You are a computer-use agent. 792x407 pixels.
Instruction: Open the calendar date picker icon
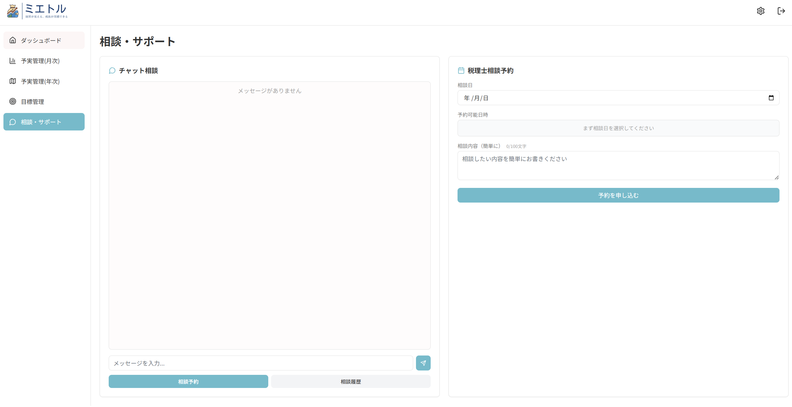pos(771,98)
